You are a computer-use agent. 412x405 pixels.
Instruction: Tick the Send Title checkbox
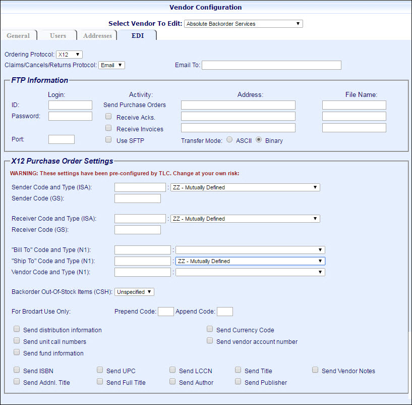tap(238, 370)
